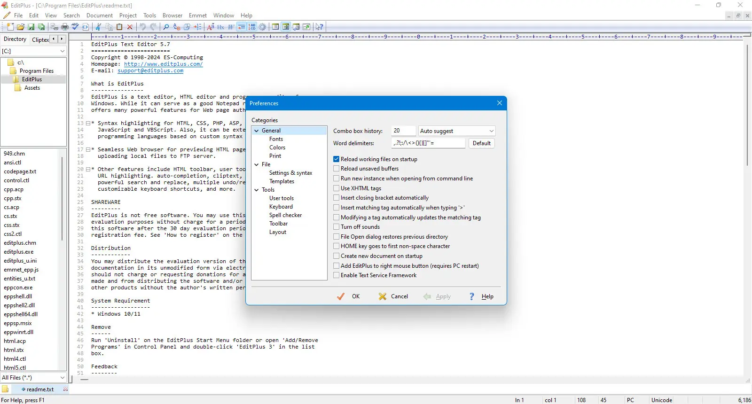Viewport: 752px width, 404px height.
Task: Open the Auto suggest dropdown
Action: coord(457,131)
